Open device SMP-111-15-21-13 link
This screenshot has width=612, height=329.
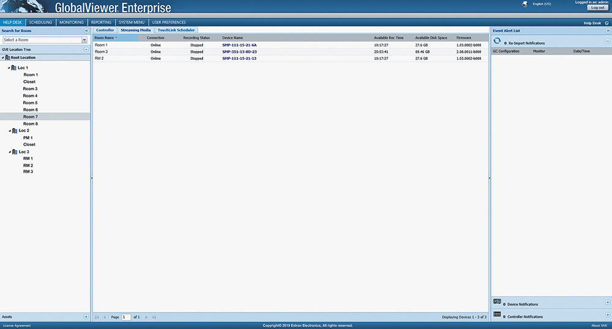tap(239, 59)
